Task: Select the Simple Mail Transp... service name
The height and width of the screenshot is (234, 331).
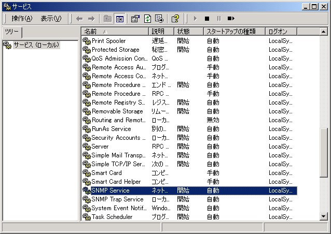Action: [119, 155]
